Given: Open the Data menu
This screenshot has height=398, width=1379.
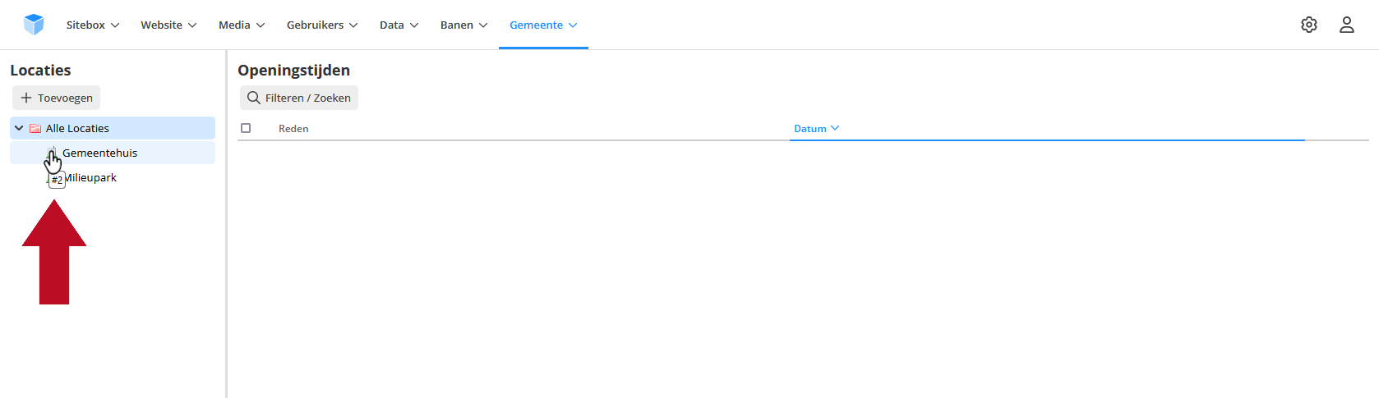Looking at the screenshot, I should (399, 25).
